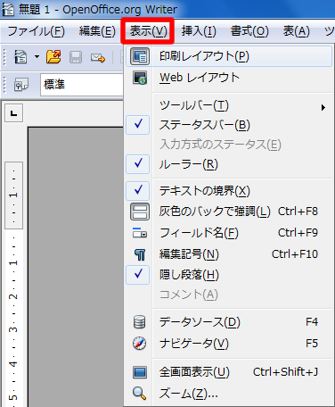Select ナビゲータ(V) entry
The height and width of the screenshot is (407, 335).
[x=229, y=344]
